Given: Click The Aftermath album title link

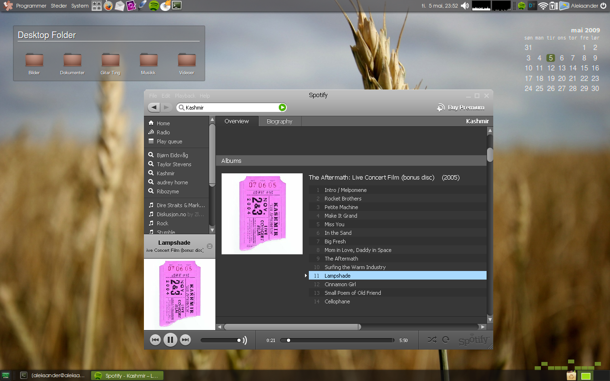Looking at the screenshot, I should (x=372, y=178).
